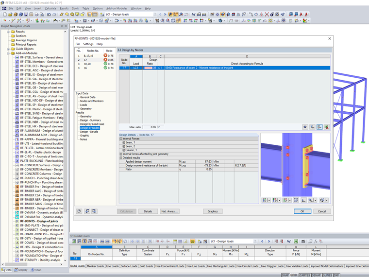Toggle OSNAP in the status bar
369x277 pixels.
316,275
